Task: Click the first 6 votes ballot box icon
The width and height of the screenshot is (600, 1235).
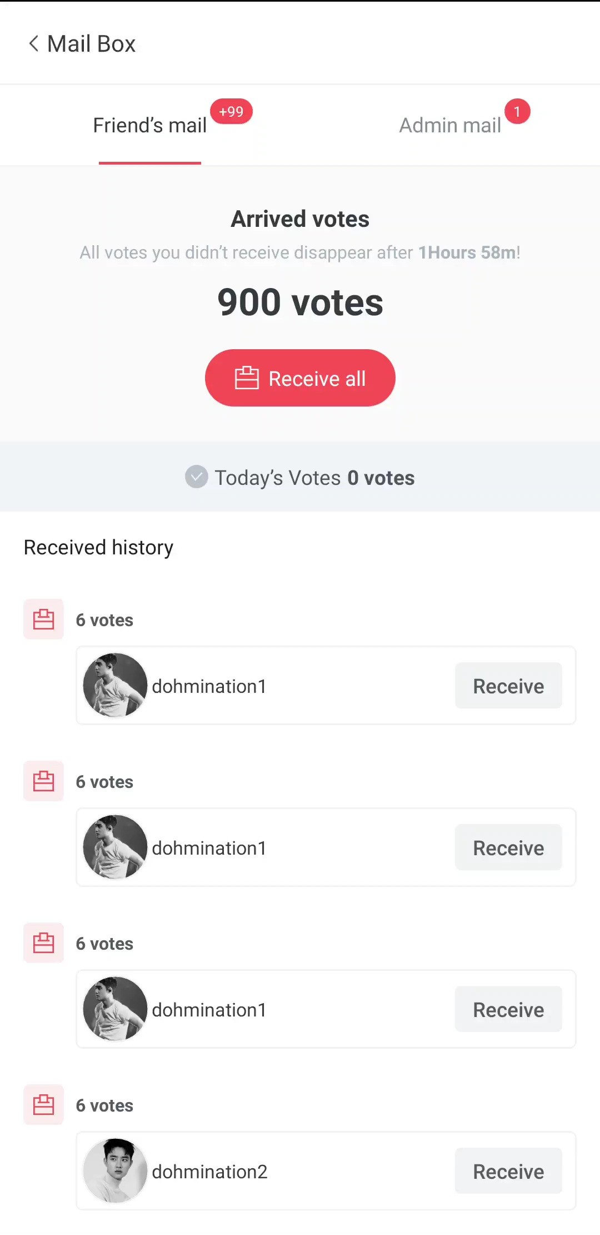Action: [43, 619]
